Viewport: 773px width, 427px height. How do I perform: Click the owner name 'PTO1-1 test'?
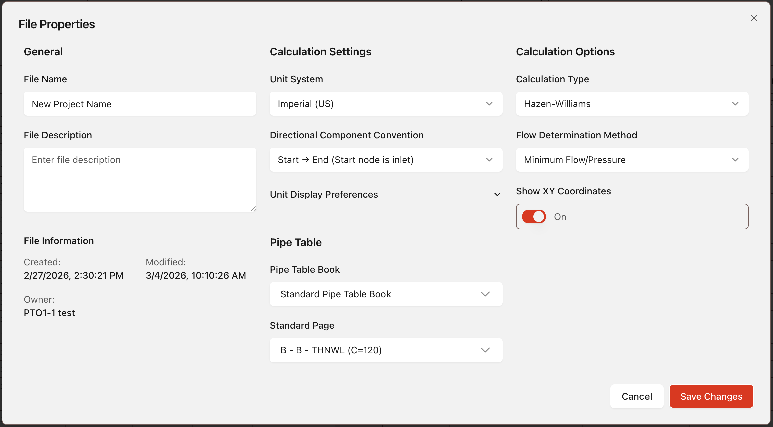point(49,313)
